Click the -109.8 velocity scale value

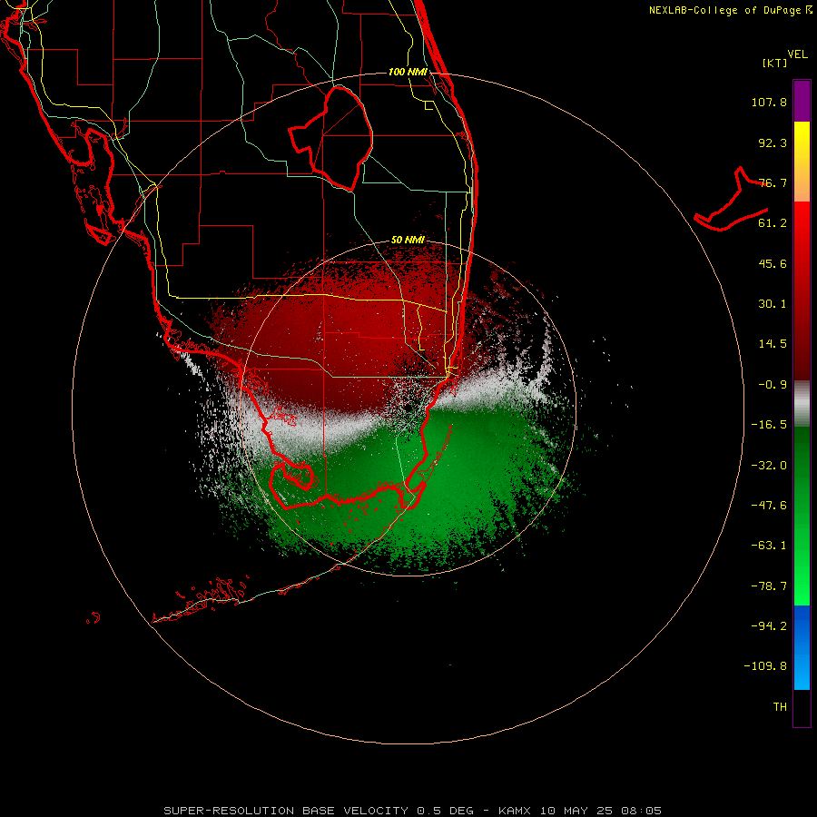click(765, 666)
